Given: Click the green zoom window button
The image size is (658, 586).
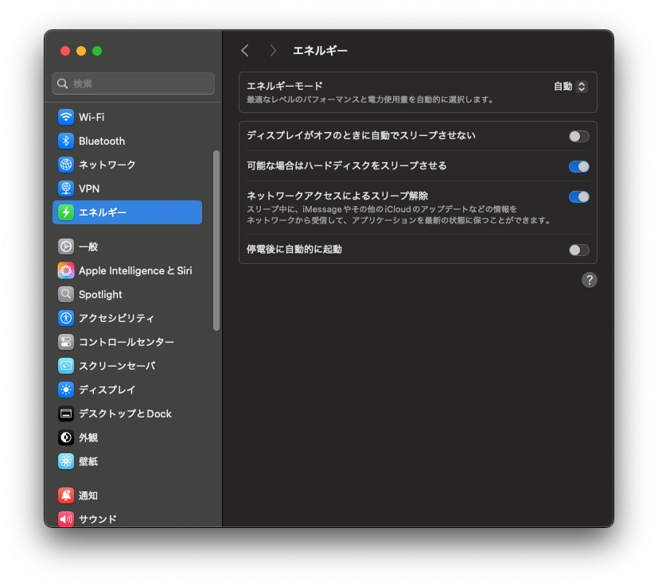Looking at the screenshot, I should (97, 51).
